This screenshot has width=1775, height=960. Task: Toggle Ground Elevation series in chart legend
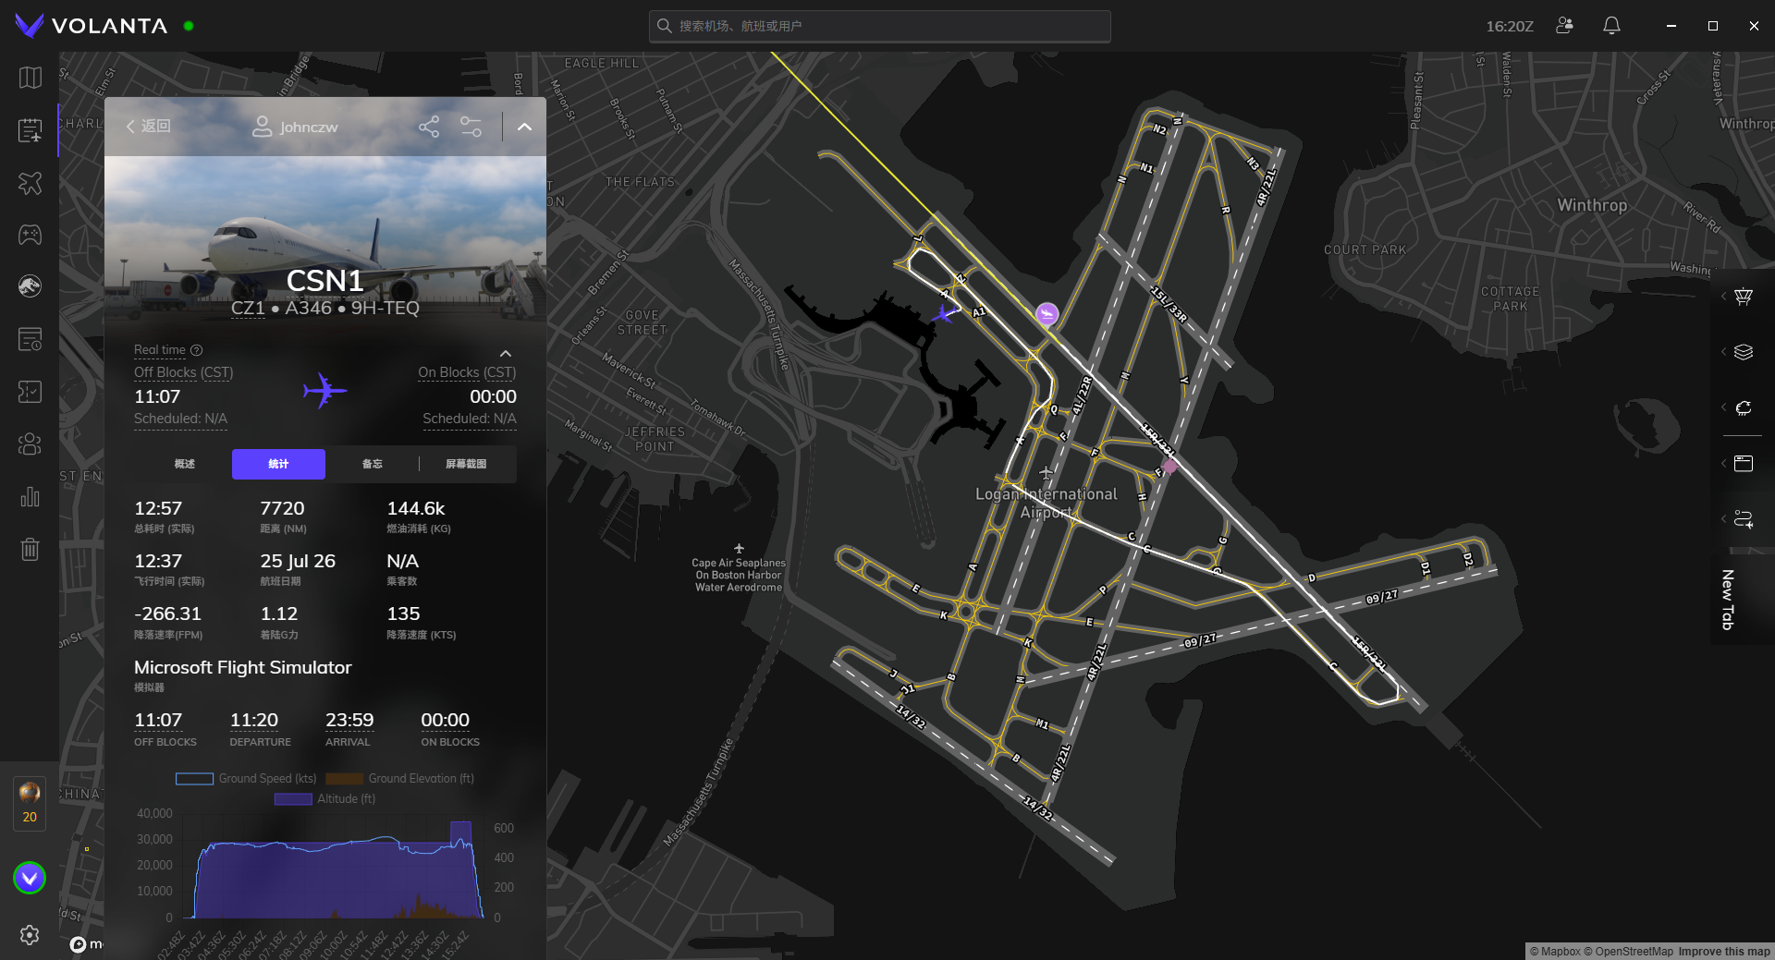pyautogui.click(x=399, y=779)
